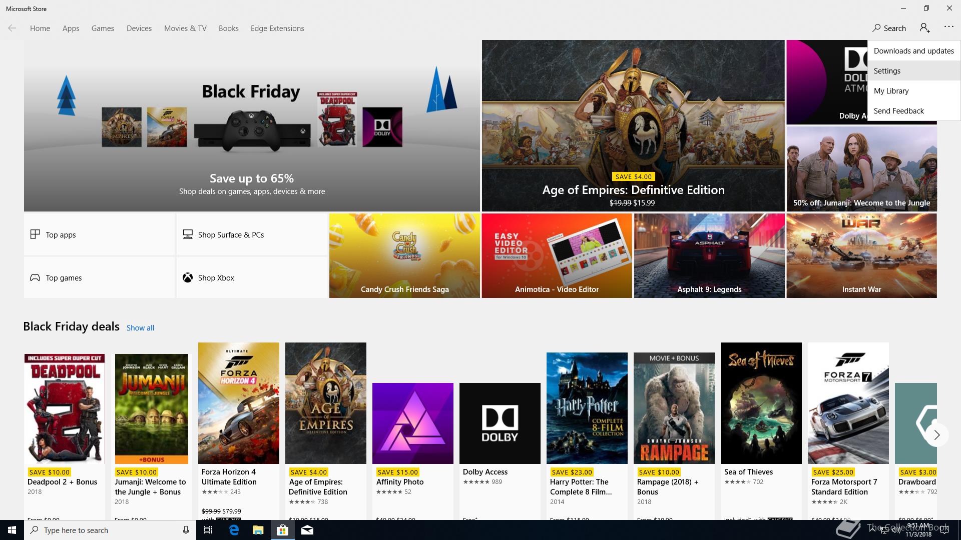Open Settings from the dropdown menu
This screenshot has width=961, height=540.
914,70
